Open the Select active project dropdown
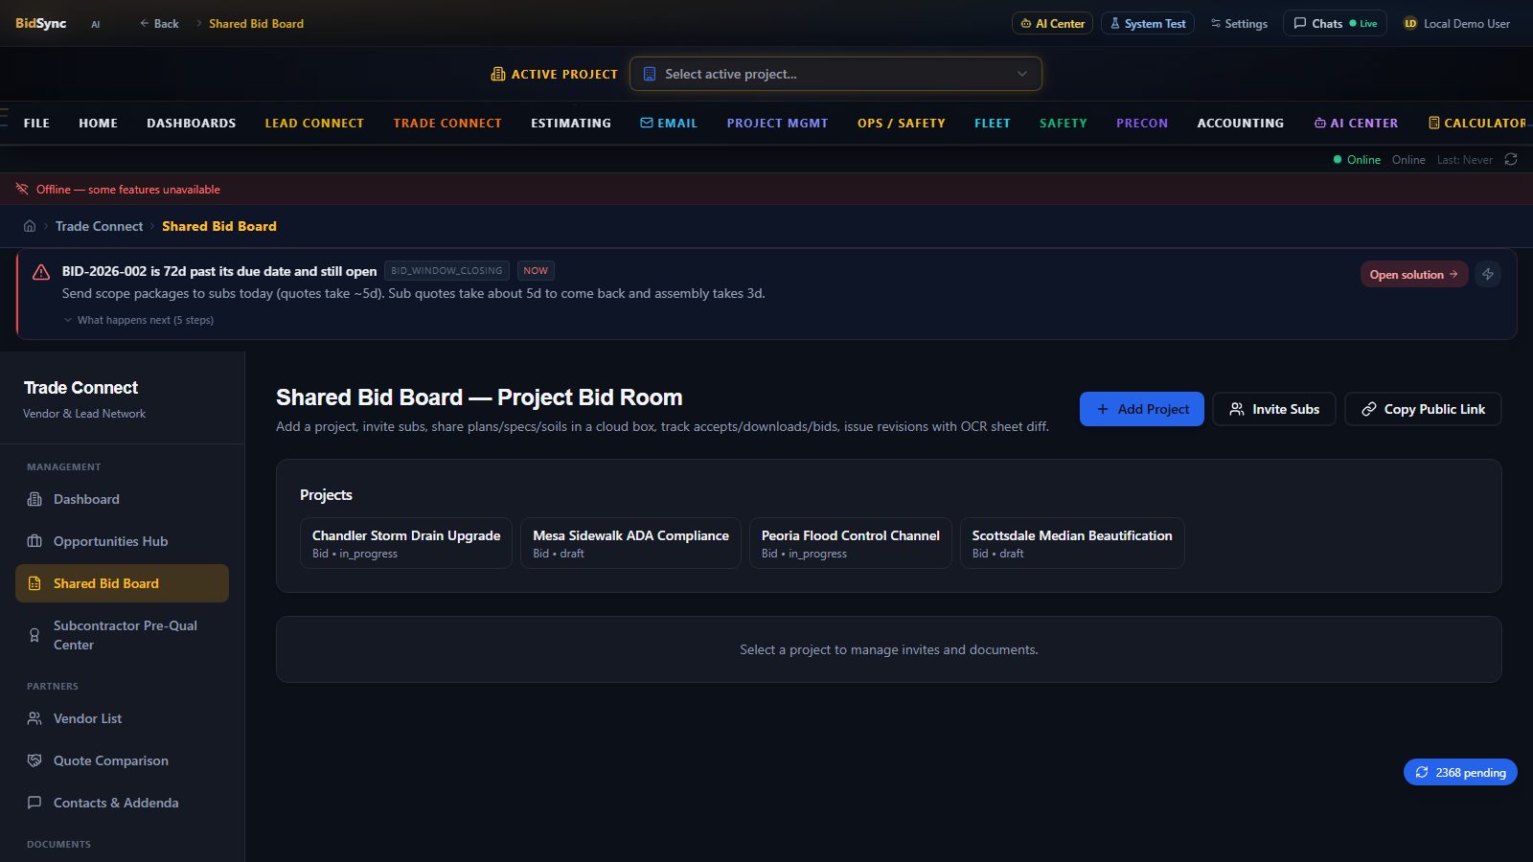Screen dimensions: 1533x862 click(x=835, y=74)
